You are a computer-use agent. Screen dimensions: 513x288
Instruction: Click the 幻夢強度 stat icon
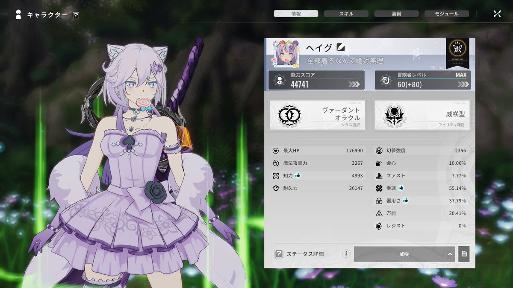(379, 151)
